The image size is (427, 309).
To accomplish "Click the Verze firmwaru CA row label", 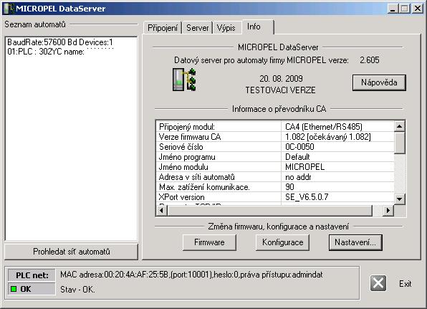I will pos(190,137).
